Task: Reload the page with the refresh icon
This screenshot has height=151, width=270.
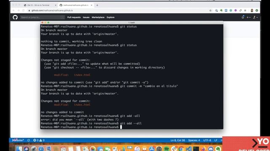Action: [23, 10]
